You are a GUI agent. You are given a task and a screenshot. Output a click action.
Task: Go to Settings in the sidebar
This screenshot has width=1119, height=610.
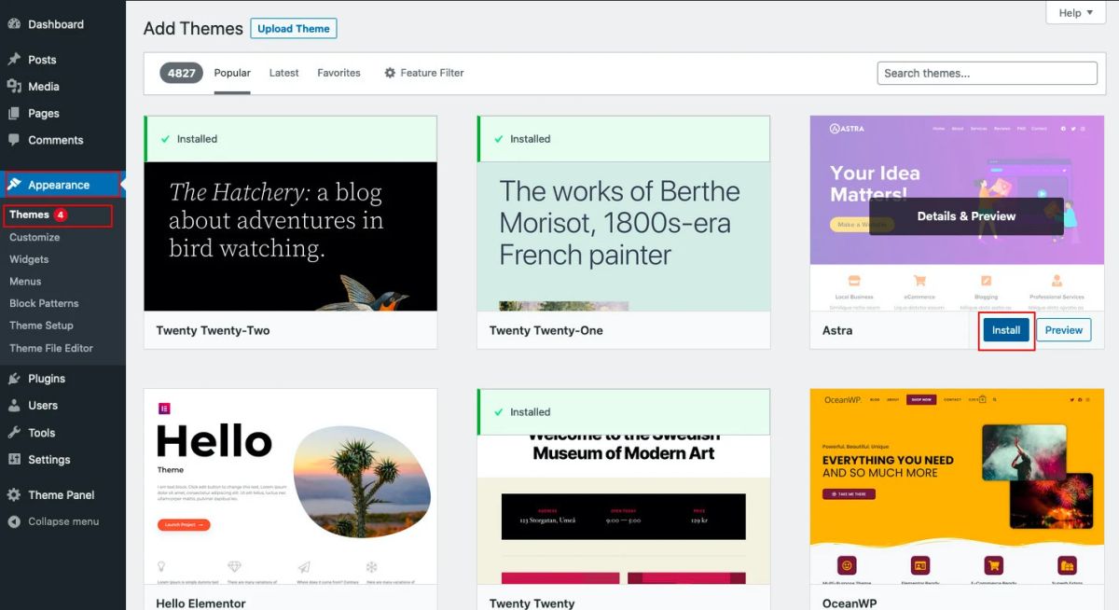pyautogui.click(x=49, y=460)
